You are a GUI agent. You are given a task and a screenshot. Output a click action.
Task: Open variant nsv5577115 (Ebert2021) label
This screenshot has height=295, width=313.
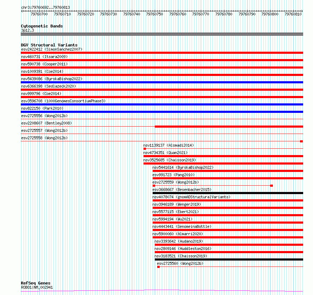pyautogui.click(x=175, y=212)
